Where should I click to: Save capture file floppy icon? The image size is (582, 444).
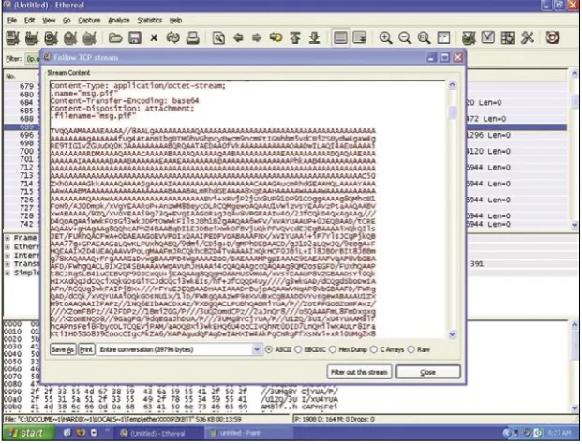tap(135, 37)
